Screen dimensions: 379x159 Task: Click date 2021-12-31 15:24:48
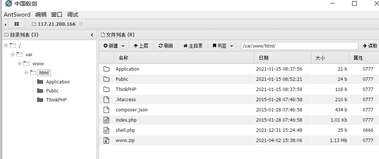pyautogui.click(x=279, y=130)
